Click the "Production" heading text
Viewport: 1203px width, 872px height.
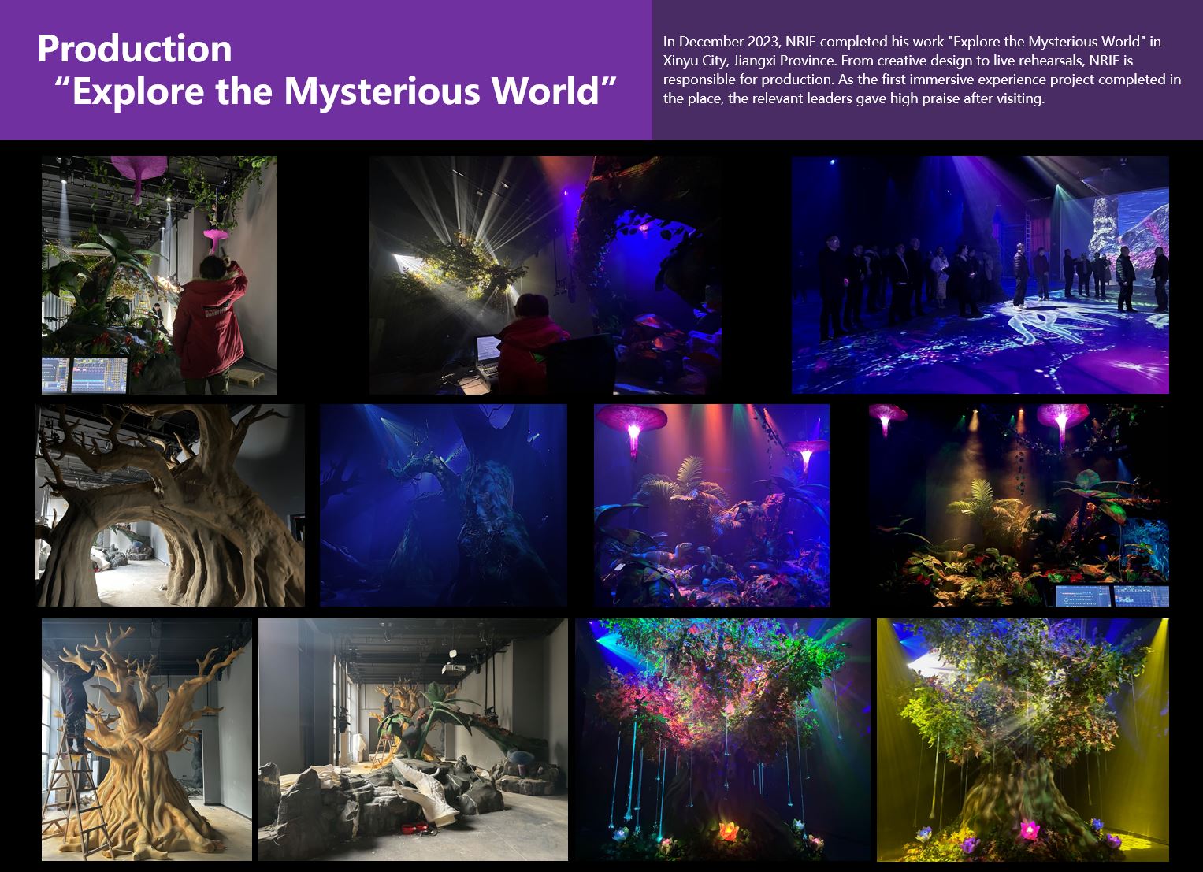[x=134, y=50]
